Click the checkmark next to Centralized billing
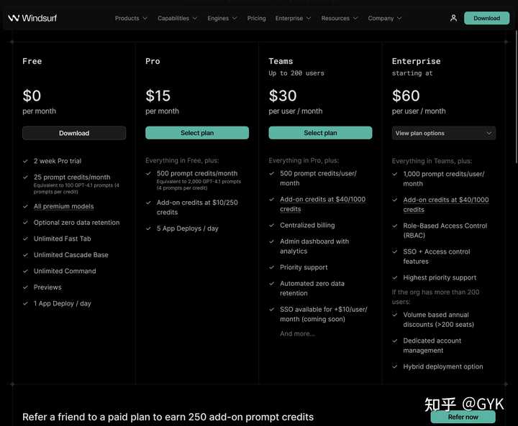Screen dimensions: 518x426 [x=271, y=226]
